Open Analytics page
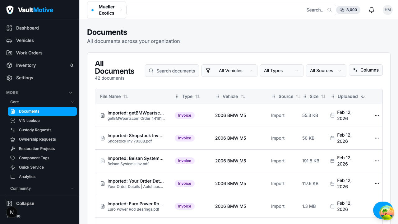The height and width of the screenshot is (224, 398). 42,177
